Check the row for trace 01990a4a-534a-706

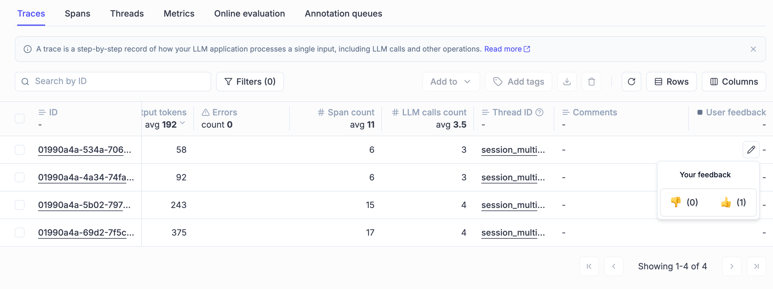(x=20, y=150)
